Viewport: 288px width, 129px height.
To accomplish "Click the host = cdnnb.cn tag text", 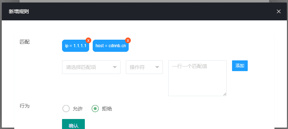I will (x=110, y=46).
